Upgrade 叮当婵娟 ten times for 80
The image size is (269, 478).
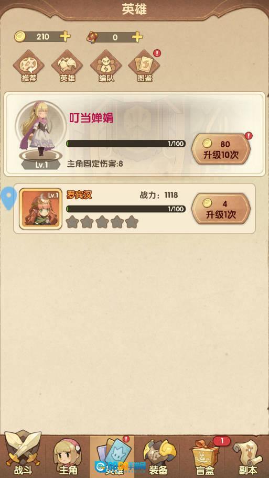click(221, 149)
